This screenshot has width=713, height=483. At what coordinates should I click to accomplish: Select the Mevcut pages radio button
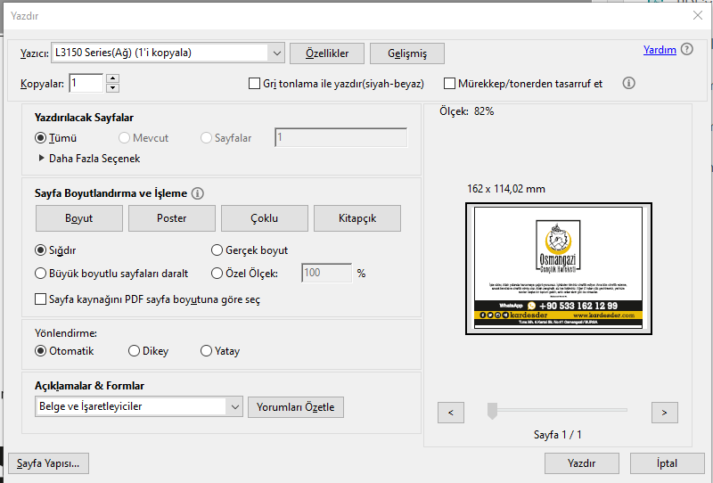click(x=124, y=138)
